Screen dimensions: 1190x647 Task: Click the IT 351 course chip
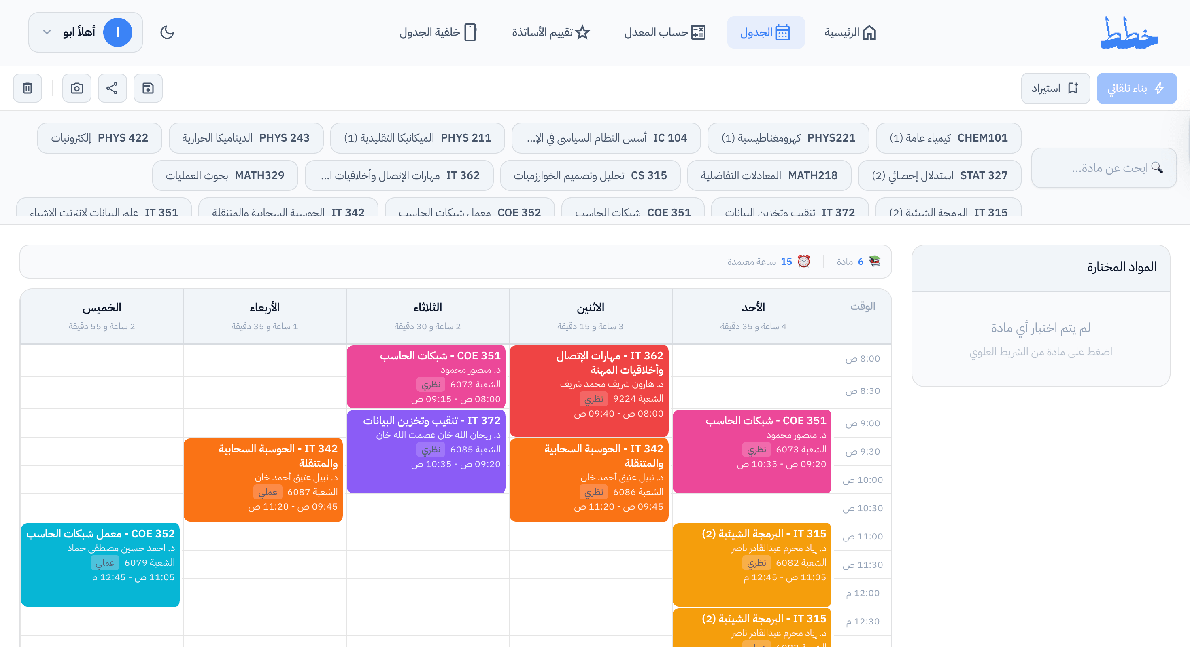[x=104, y=208]
